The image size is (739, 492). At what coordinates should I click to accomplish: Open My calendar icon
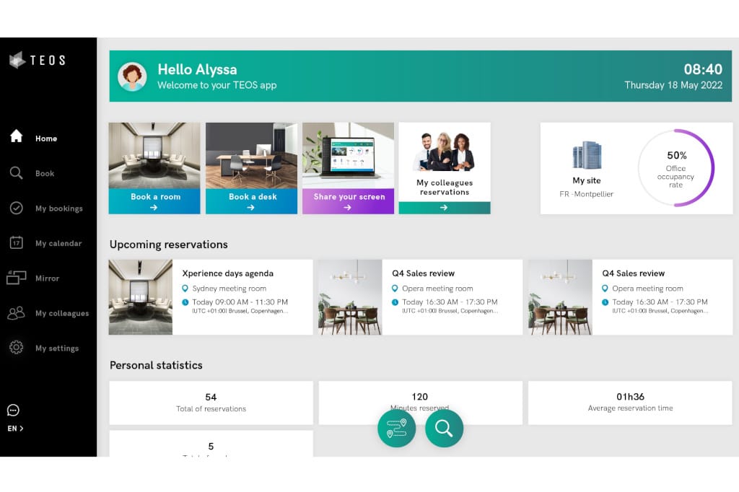16,243
